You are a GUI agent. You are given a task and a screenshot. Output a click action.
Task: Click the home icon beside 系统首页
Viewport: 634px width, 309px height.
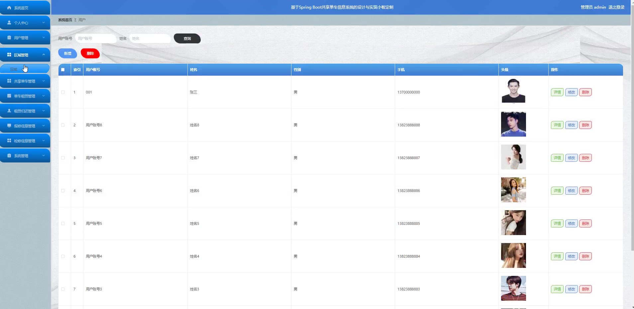tap(9, 8)
